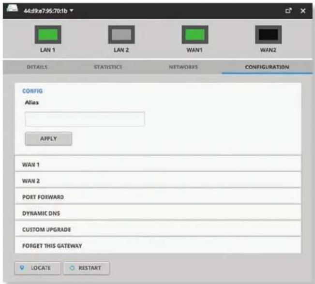This screenshot has width=315, height=284.
Task: Expand the Port Forward section
Action: [x=158, y=197]
